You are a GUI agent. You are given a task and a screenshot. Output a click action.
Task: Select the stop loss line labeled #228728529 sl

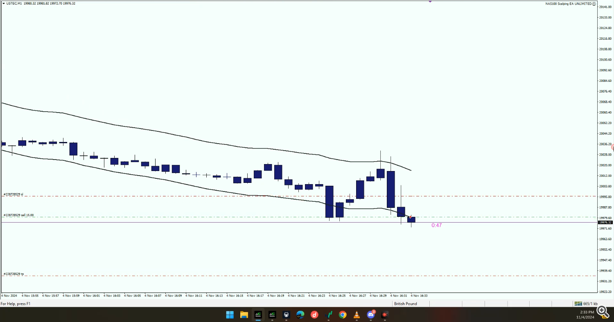(14, 194)
